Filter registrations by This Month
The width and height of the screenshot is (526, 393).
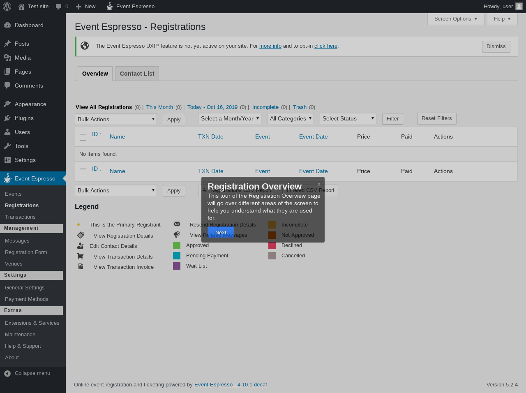click(159, 107)
